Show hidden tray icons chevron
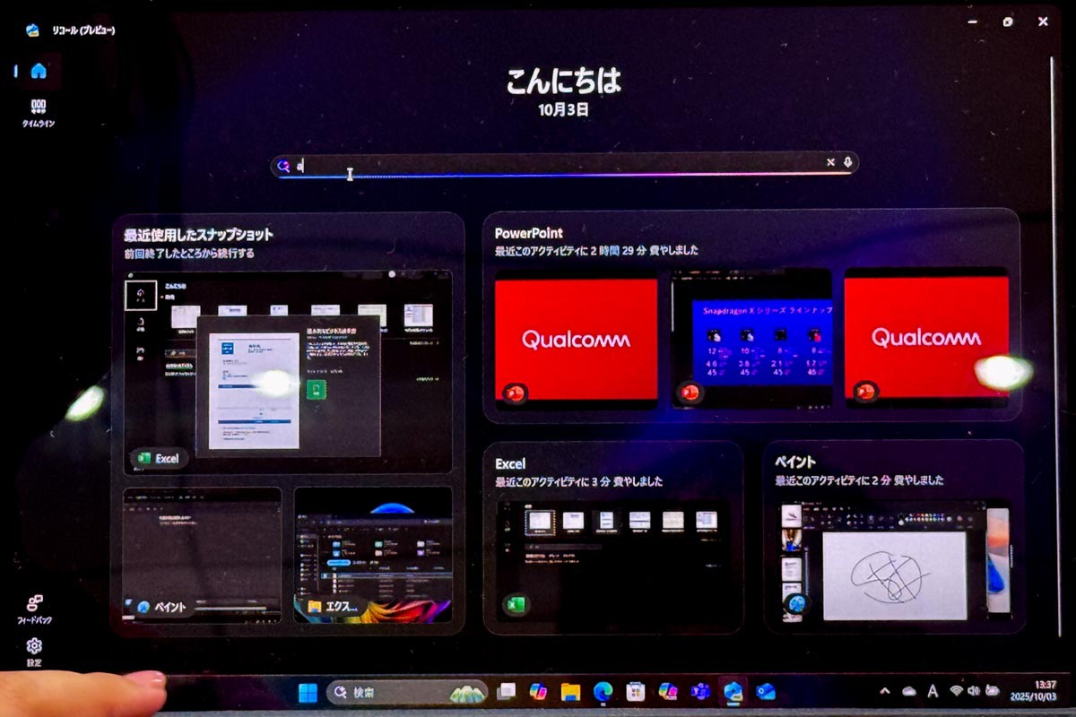The image size is (1076, 717). click(x=885, y=691)
